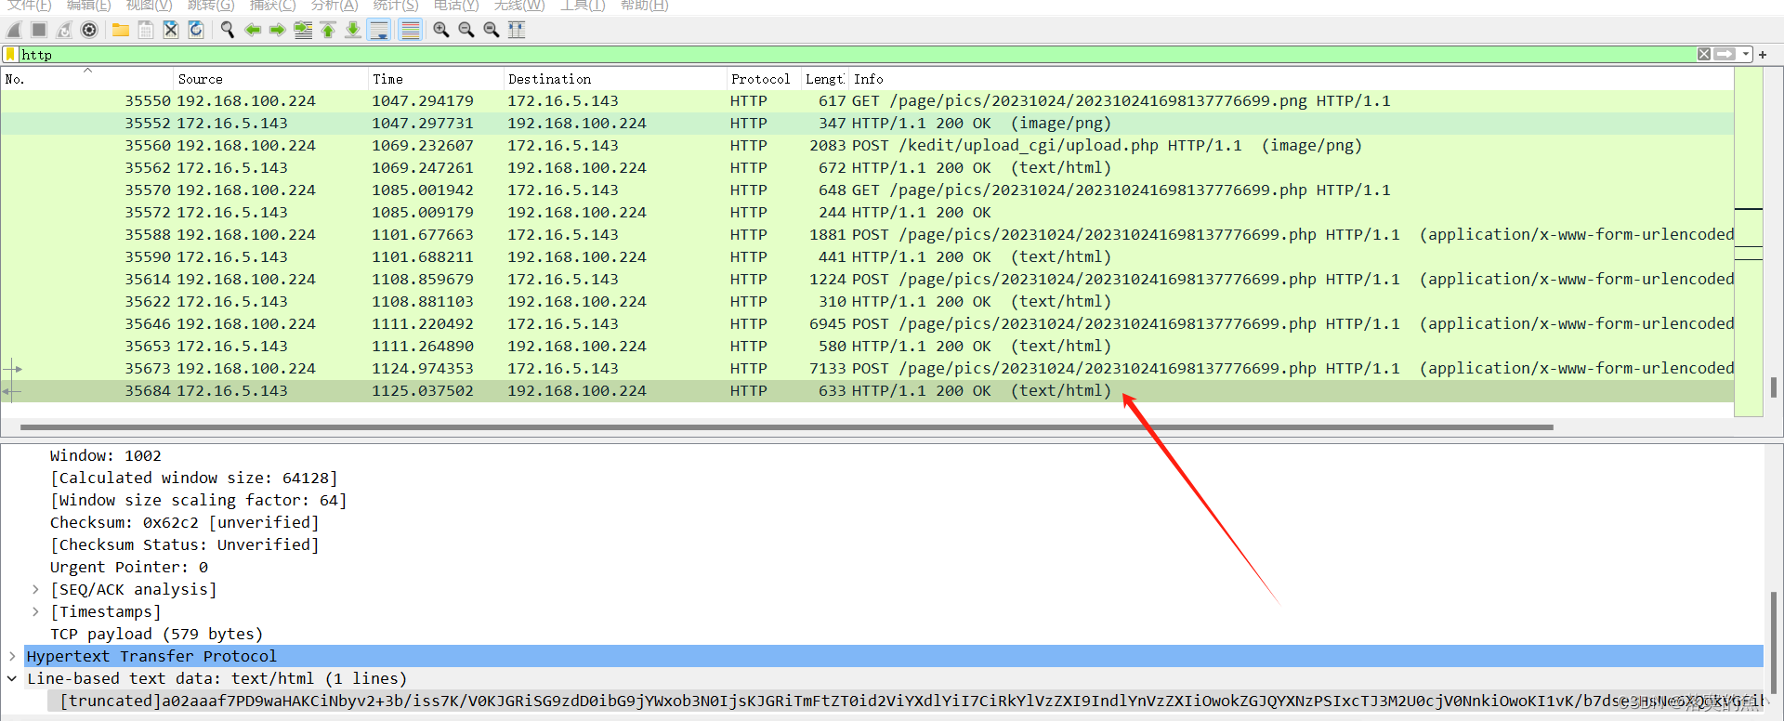Open capture options gear icon
Image resolution: width=1784 pixels, height=721 pixels.
pos(89,30)
